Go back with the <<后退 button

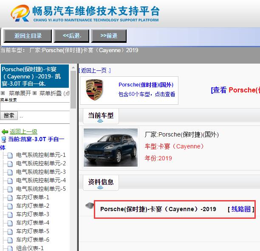(71, 36)
